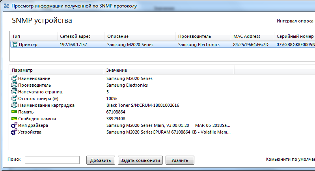Click the free memory value 38929408
The height and width of the screenshot is (171, 315).
(x=116, y=119)
